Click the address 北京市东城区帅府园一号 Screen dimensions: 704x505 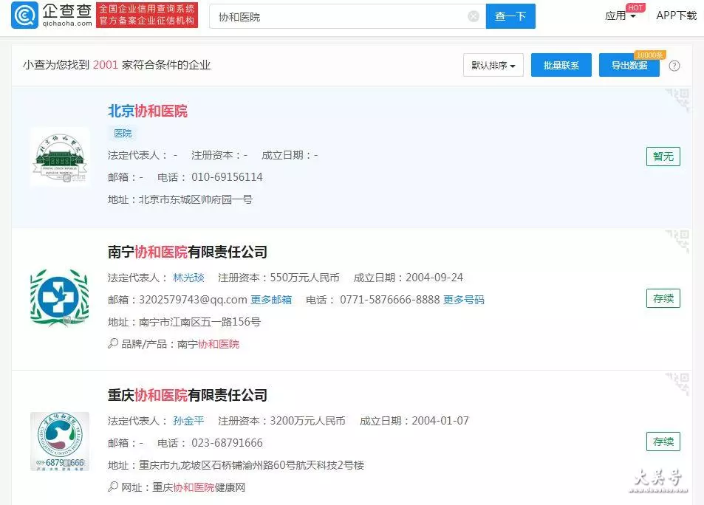(x=196, y=199)
